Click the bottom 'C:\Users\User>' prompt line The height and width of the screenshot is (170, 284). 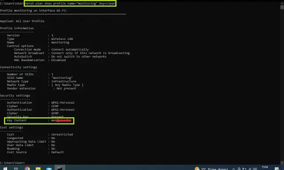pyautogui.click(x=12, y=163)
